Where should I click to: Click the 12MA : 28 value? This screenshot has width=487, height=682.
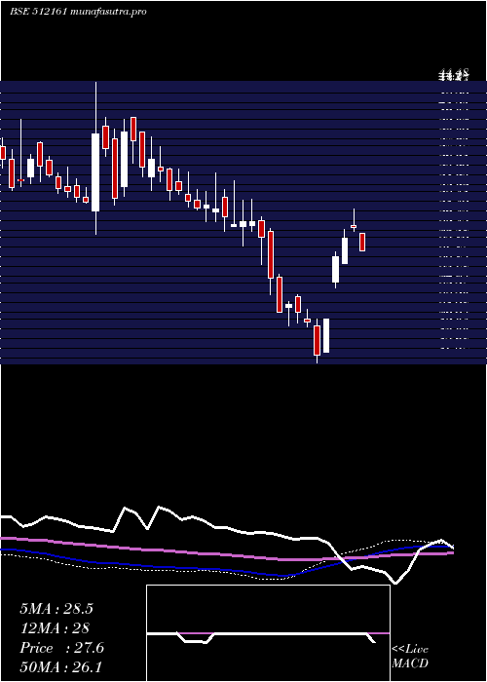[x=55, y=628]
